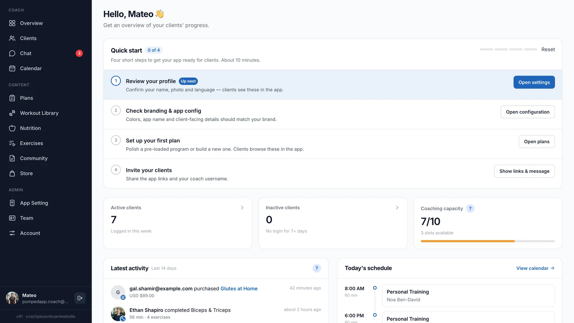The image size is (574, 323).
Task: Click the Team ID card icon
Action: [x=12, y=218]
